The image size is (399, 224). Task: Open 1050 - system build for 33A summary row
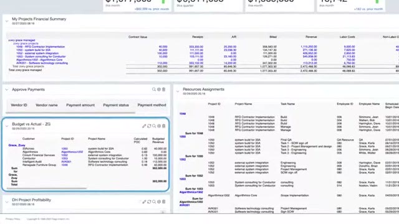[33, 50]
